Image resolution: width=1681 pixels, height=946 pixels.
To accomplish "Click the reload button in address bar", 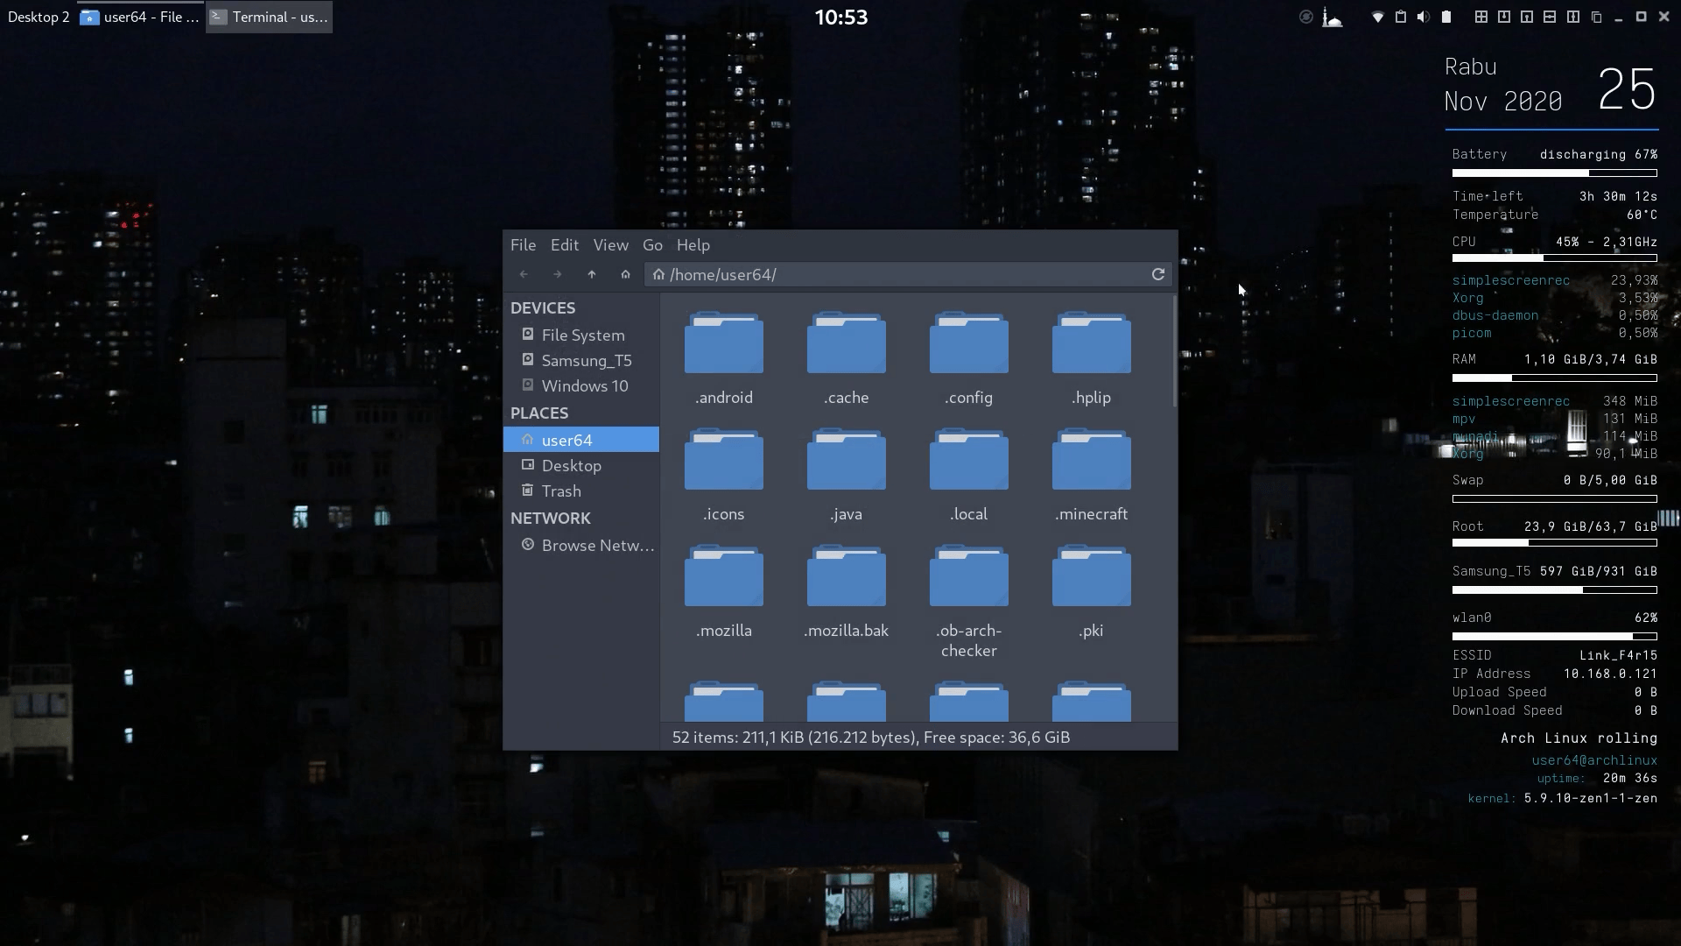I will (1157, 274).
